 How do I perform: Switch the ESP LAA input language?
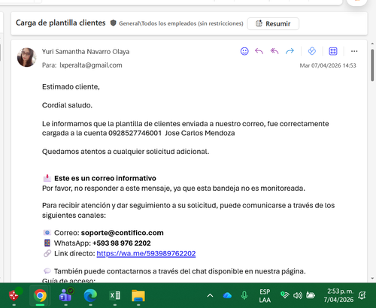click(265, 296)
